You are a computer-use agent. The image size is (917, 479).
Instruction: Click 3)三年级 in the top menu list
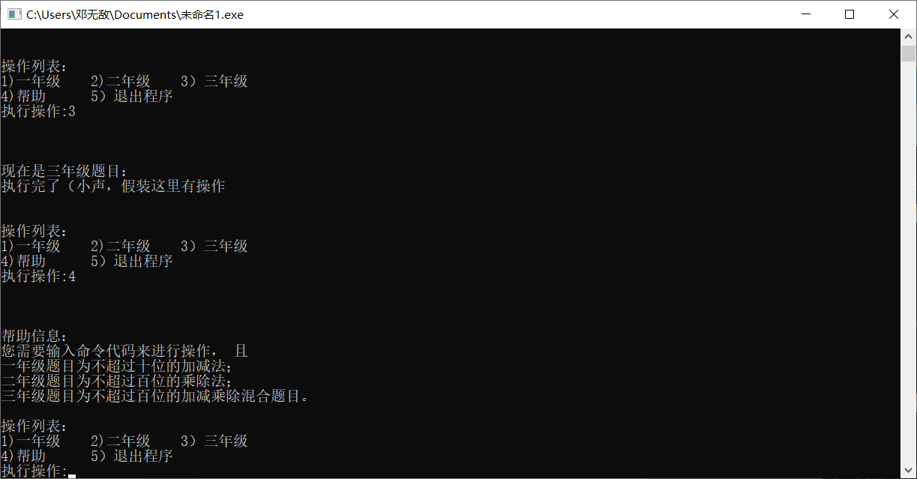click(214, 81)
